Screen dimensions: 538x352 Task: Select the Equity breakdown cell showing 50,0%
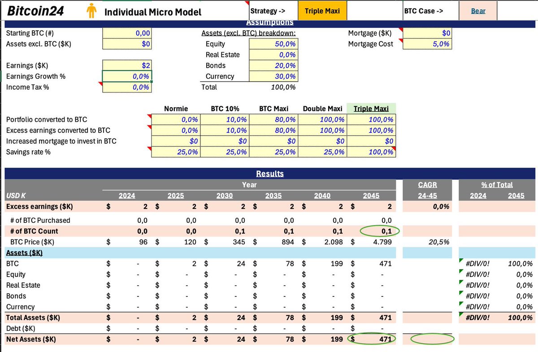tap(273, 43)
